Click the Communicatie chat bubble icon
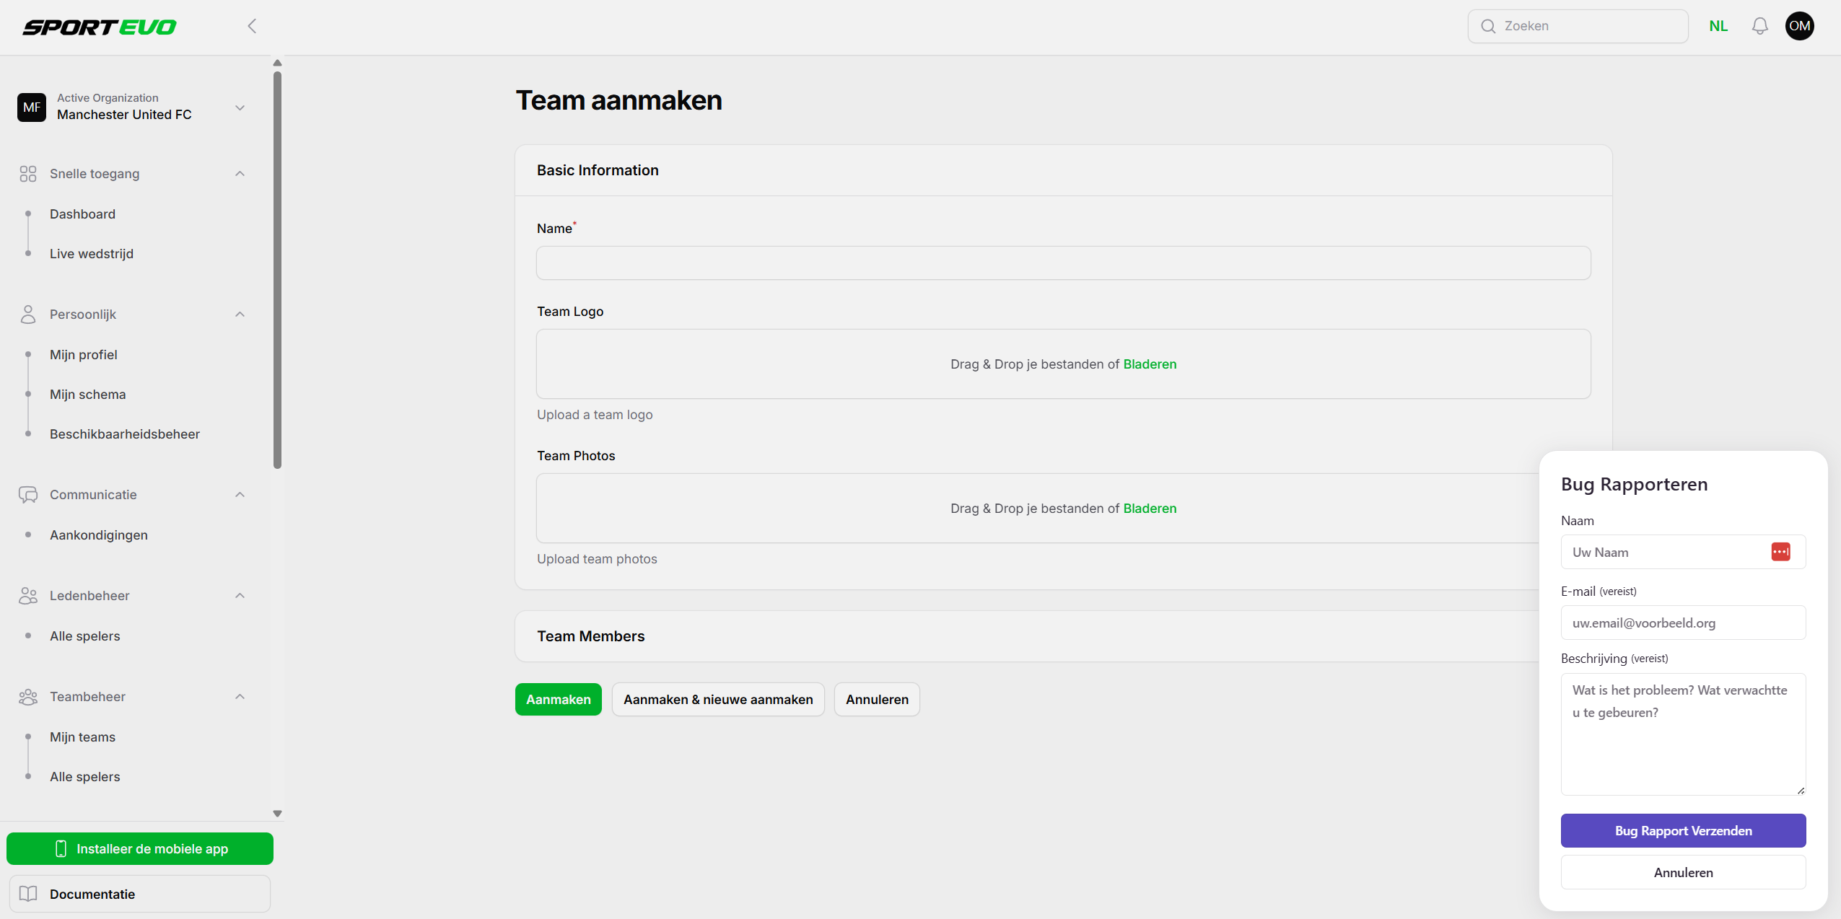Image resolution: width=1841 pixels, height=919 pixels. click(28, 495)
